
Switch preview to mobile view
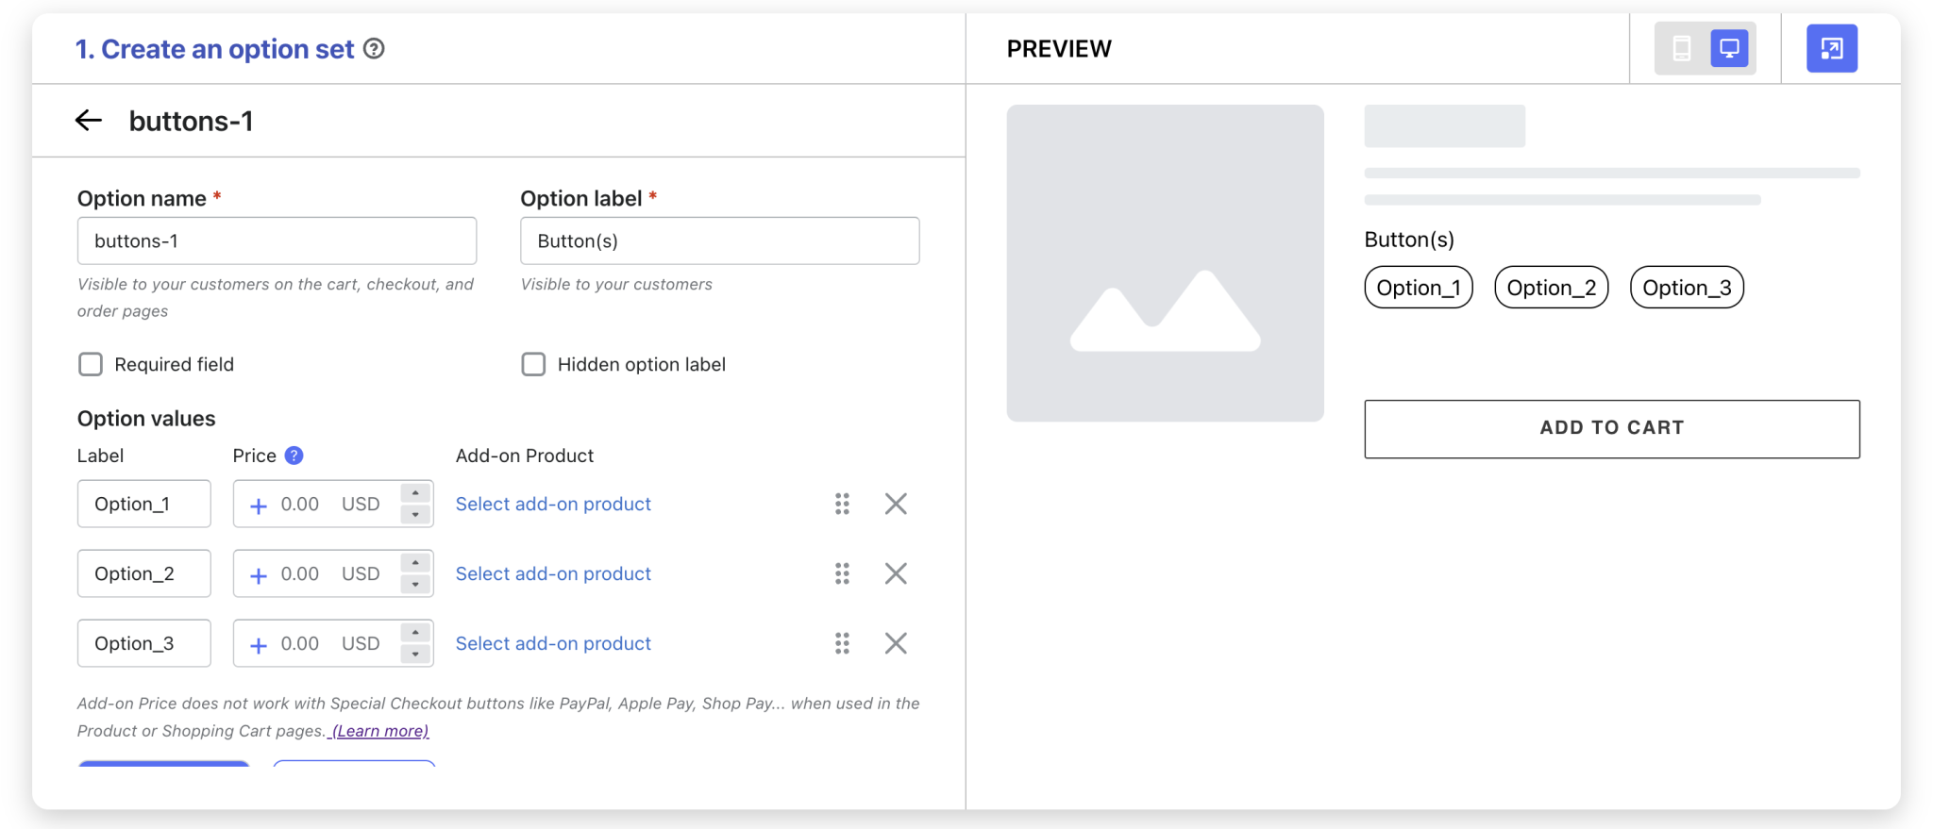click(1681, 49)
